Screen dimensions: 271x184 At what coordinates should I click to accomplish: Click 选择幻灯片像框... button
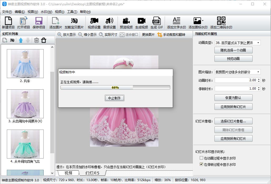coord(233,121)
